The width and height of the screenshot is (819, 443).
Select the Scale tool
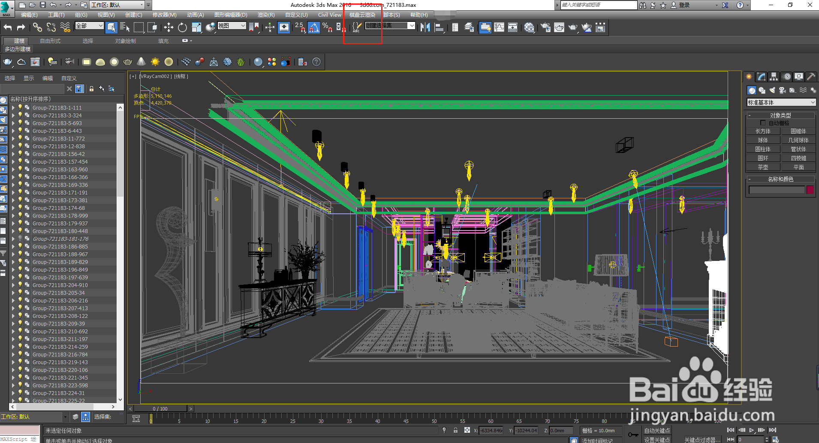[196, 27]
